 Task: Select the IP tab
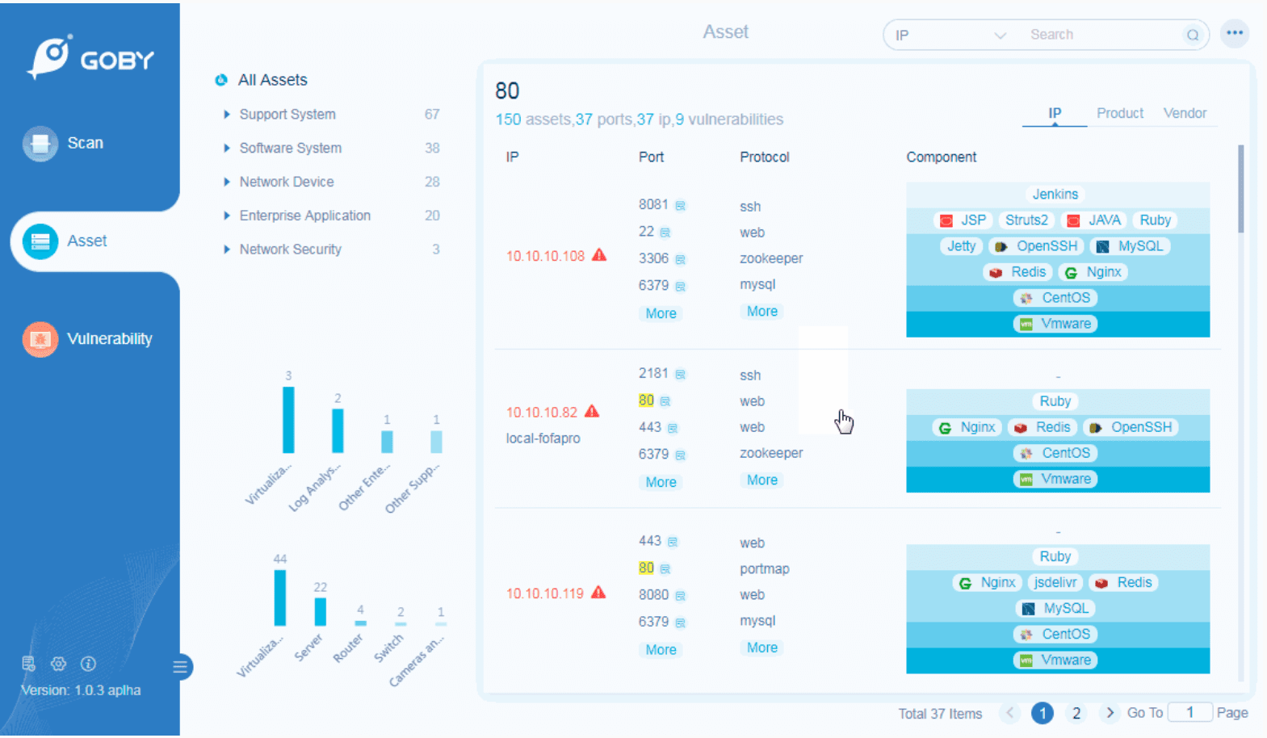pos(1054,114)
